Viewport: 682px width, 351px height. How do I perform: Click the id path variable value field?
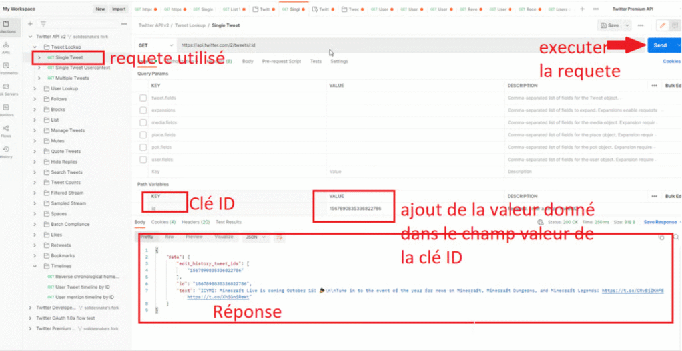point(416,209)
